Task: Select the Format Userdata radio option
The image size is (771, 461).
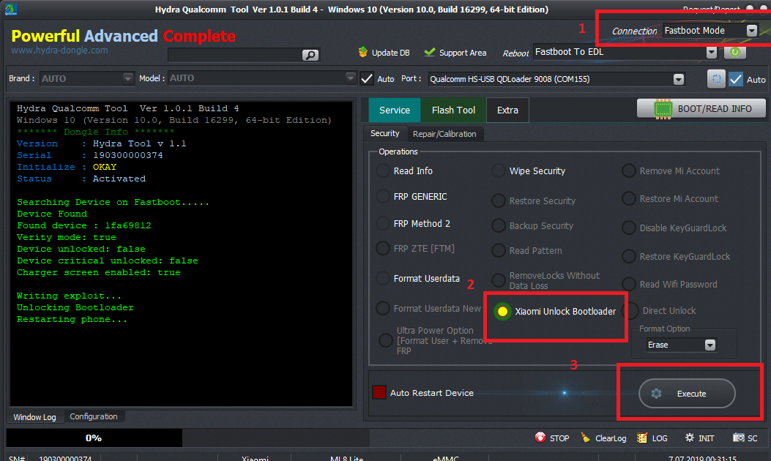Action: click(x=383, y=278)
